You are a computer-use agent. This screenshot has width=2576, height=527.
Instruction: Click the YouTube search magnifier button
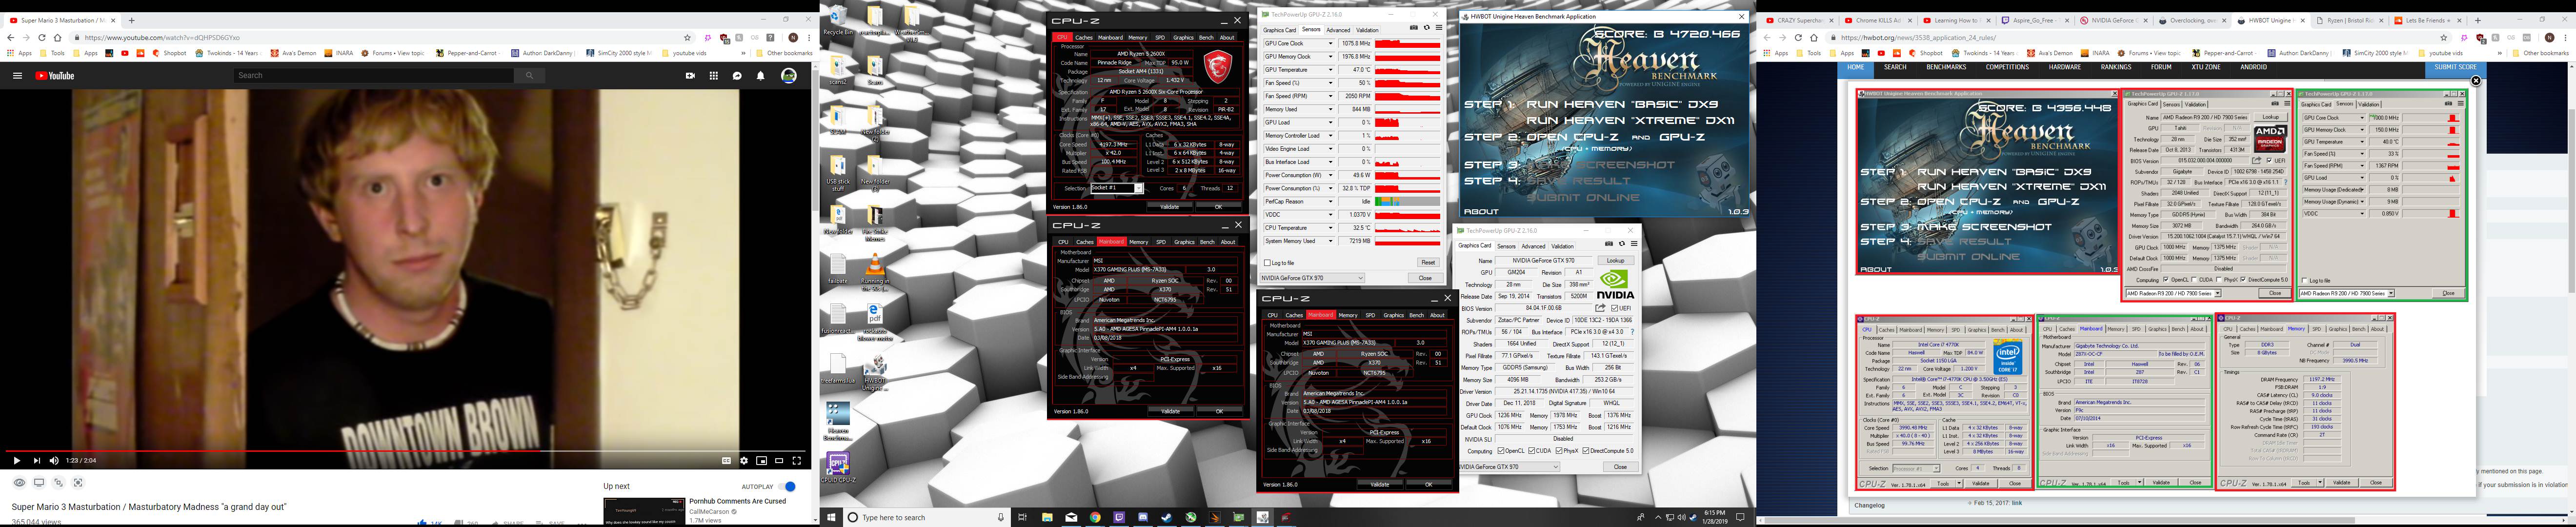[x=529, y=75]
